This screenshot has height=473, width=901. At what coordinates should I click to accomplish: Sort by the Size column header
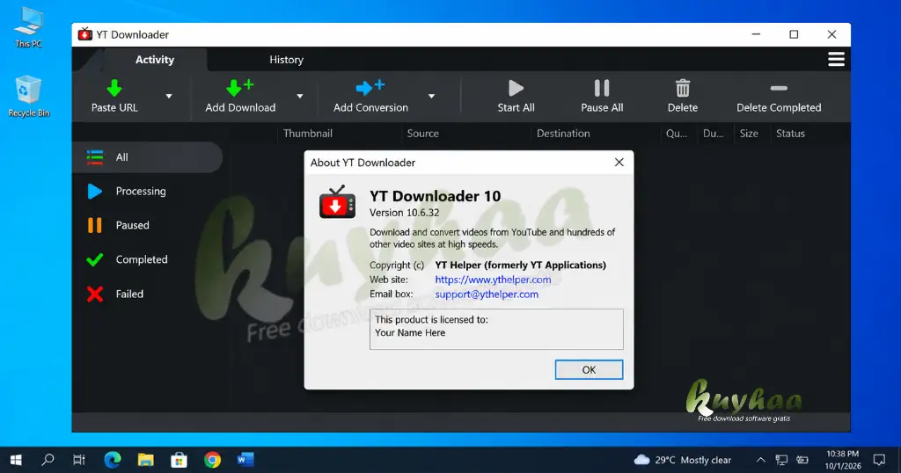click(749, 133)
